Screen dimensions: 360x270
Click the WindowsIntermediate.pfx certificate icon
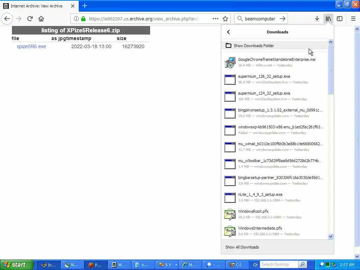pyautogui.click(x=230, y=231)
